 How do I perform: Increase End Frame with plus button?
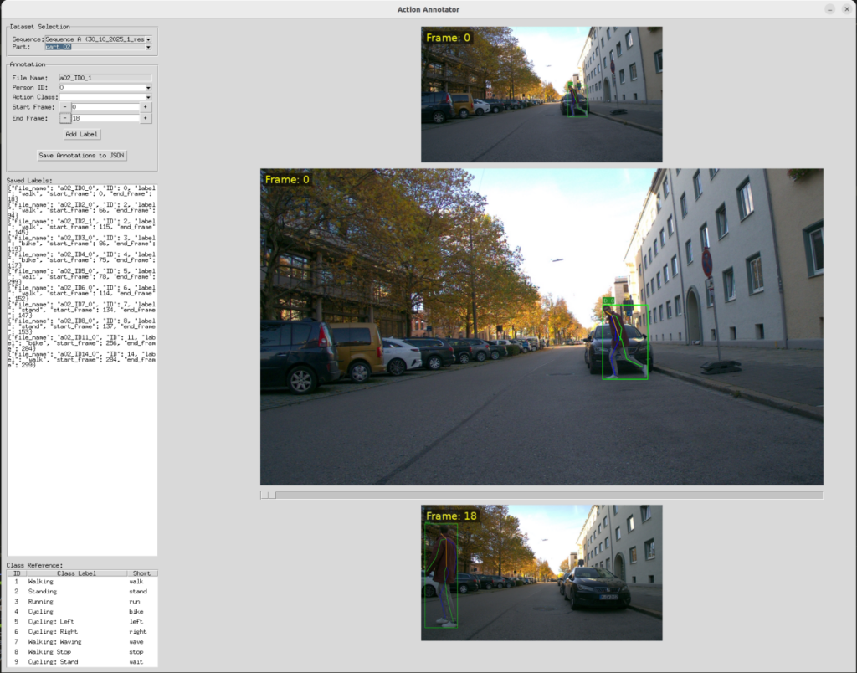(146, 118)
